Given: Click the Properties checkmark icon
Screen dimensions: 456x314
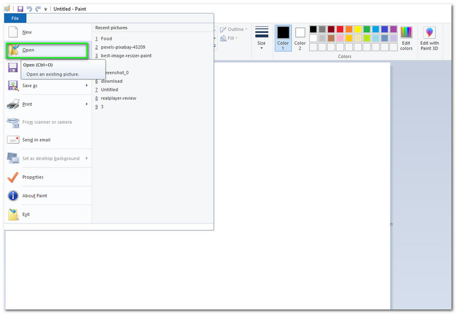Looking at the screenshot, I should coord(13,177).
